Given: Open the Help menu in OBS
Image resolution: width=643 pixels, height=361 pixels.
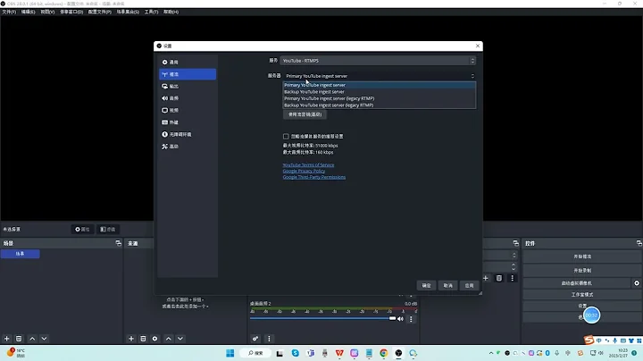Looking at the screenshot, I should (x=171, y=12).
